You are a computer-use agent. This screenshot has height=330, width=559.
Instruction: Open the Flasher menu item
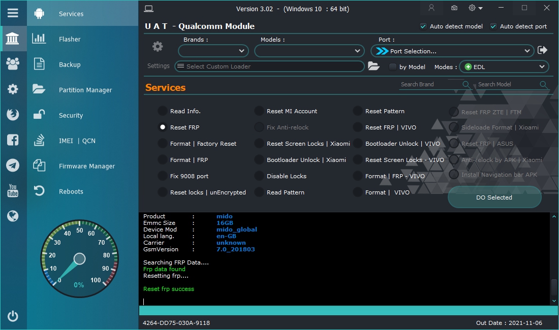(x=83, y=39)
